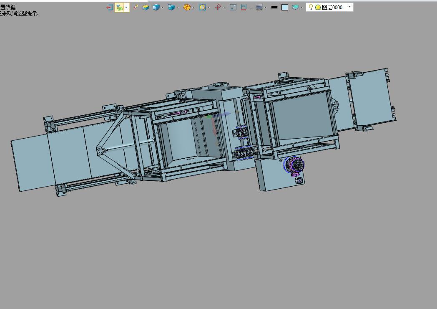437x309 pixels.
Task: Open the 图层0000 layer dropdown
Action: (350, 7)
